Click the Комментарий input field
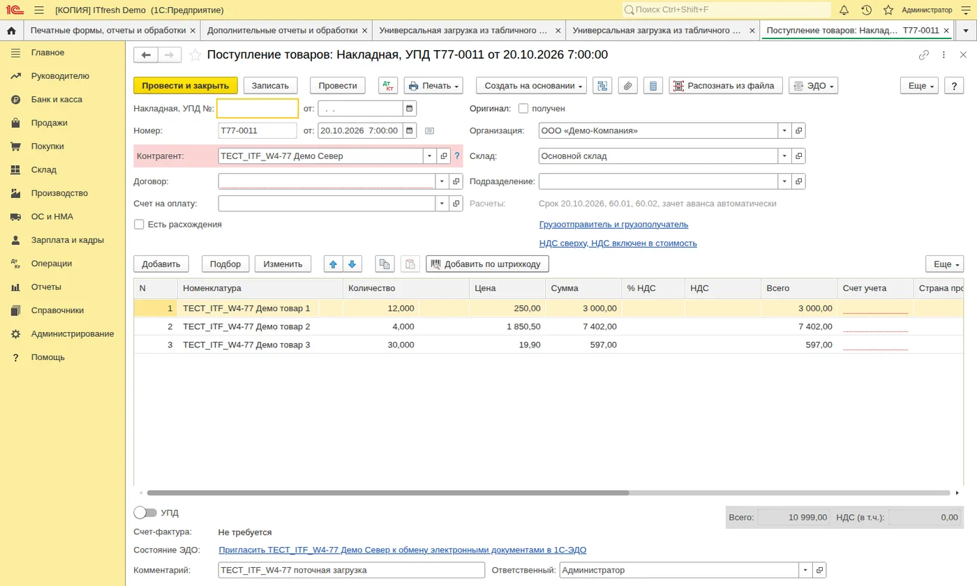The width and height of the screenshot is (977, 586). click(351, 570)
